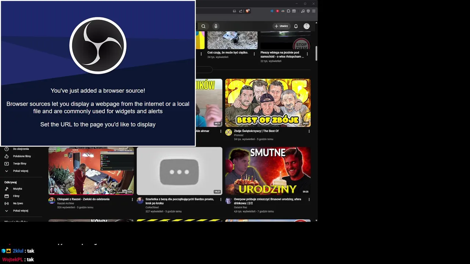Image resolution: width=470 pixels, height=264 pixels.
Task: Open the hay photo video thumbnail
Action: [232, 40]
